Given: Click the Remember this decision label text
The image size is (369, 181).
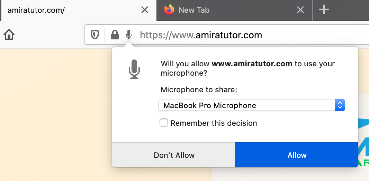Looking at the screenshot, I should click(x=214, y=123).
